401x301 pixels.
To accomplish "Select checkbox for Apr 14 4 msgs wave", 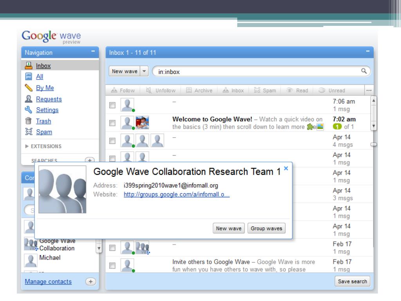I will pos(112,141).
